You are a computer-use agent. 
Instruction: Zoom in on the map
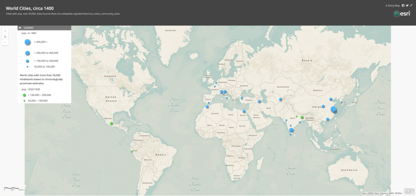tap(5, 31)
